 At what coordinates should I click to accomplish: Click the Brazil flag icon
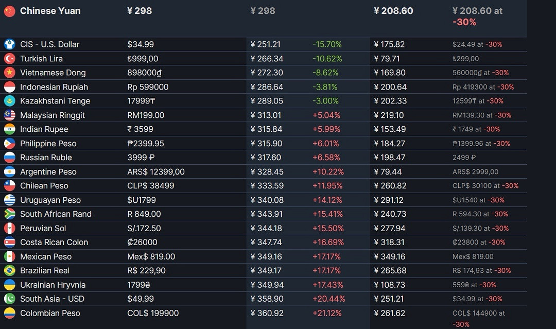(9, 271)
